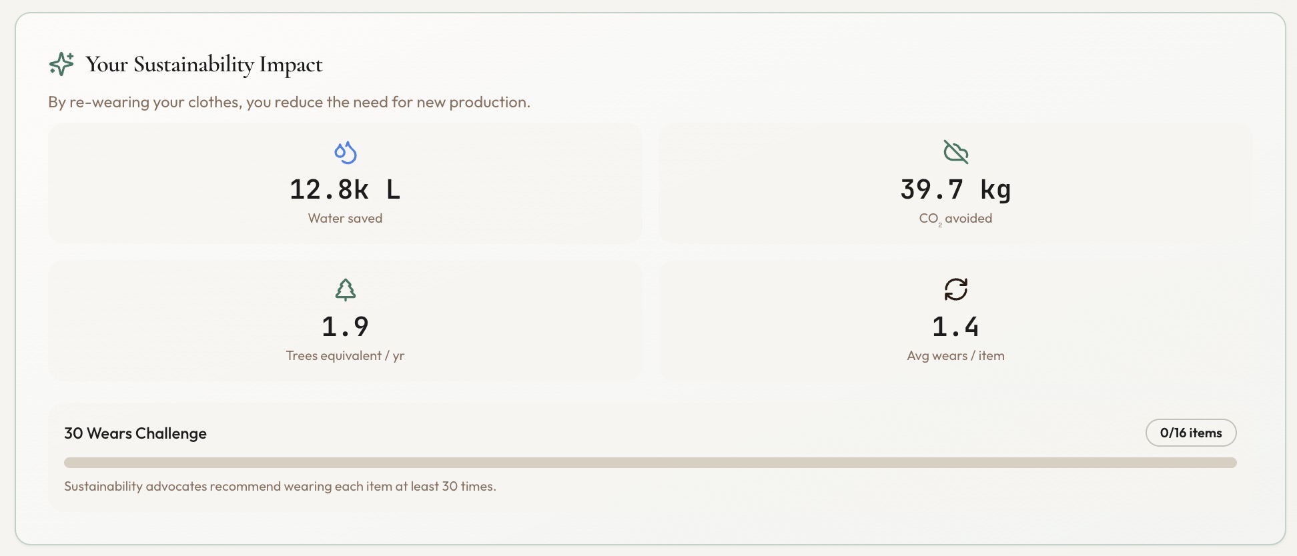Select the Water saved stat card
This screenshot has width=1297, height=556.
[x=344, y=183]
